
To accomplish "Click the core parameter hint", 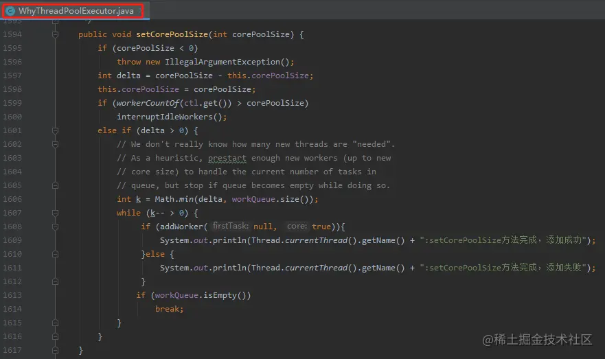I will 297,226.
